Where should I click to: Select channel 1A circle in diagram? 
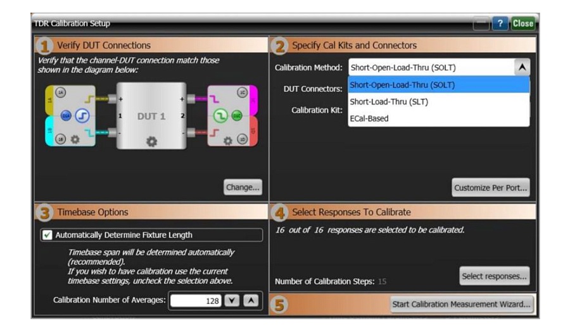click(x=61, y=92)
